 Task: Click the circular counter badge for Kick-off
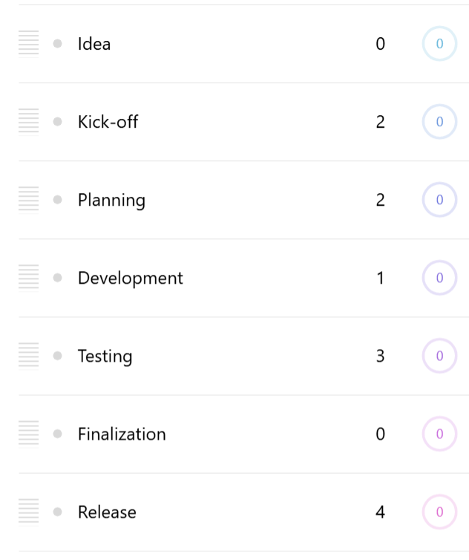pyautogui.click(x=439, y=122)
